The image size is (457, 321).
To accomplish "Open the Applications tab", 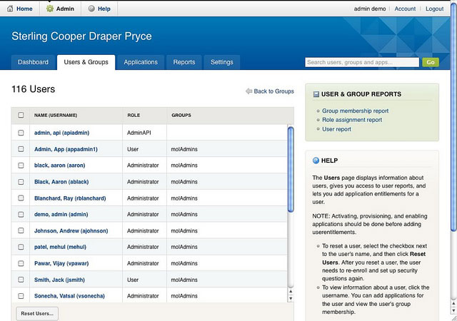I will (141, 62).
